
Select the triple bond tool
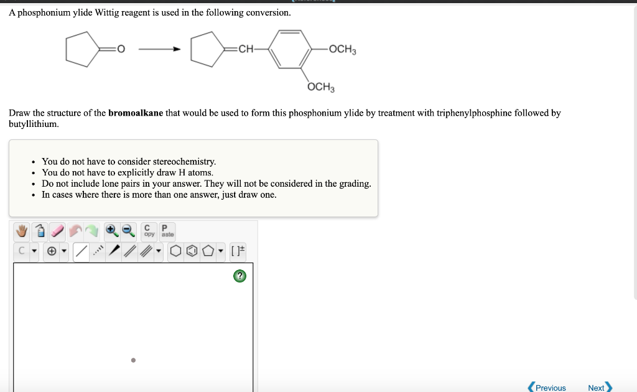(146, 251)
